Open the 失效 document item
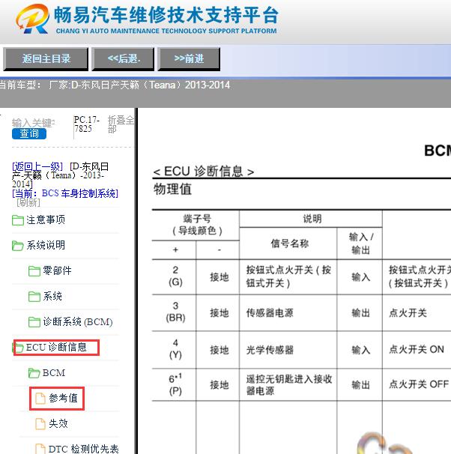 pos(58,423)
